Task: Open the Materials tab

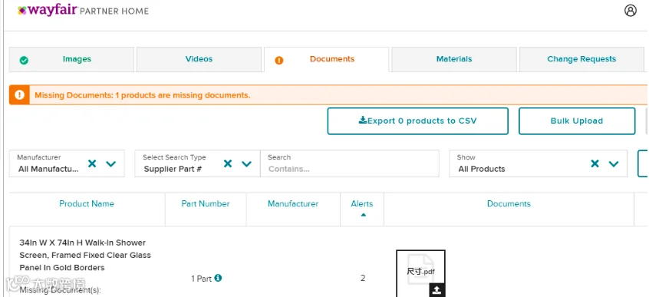Action: [454, 59]
